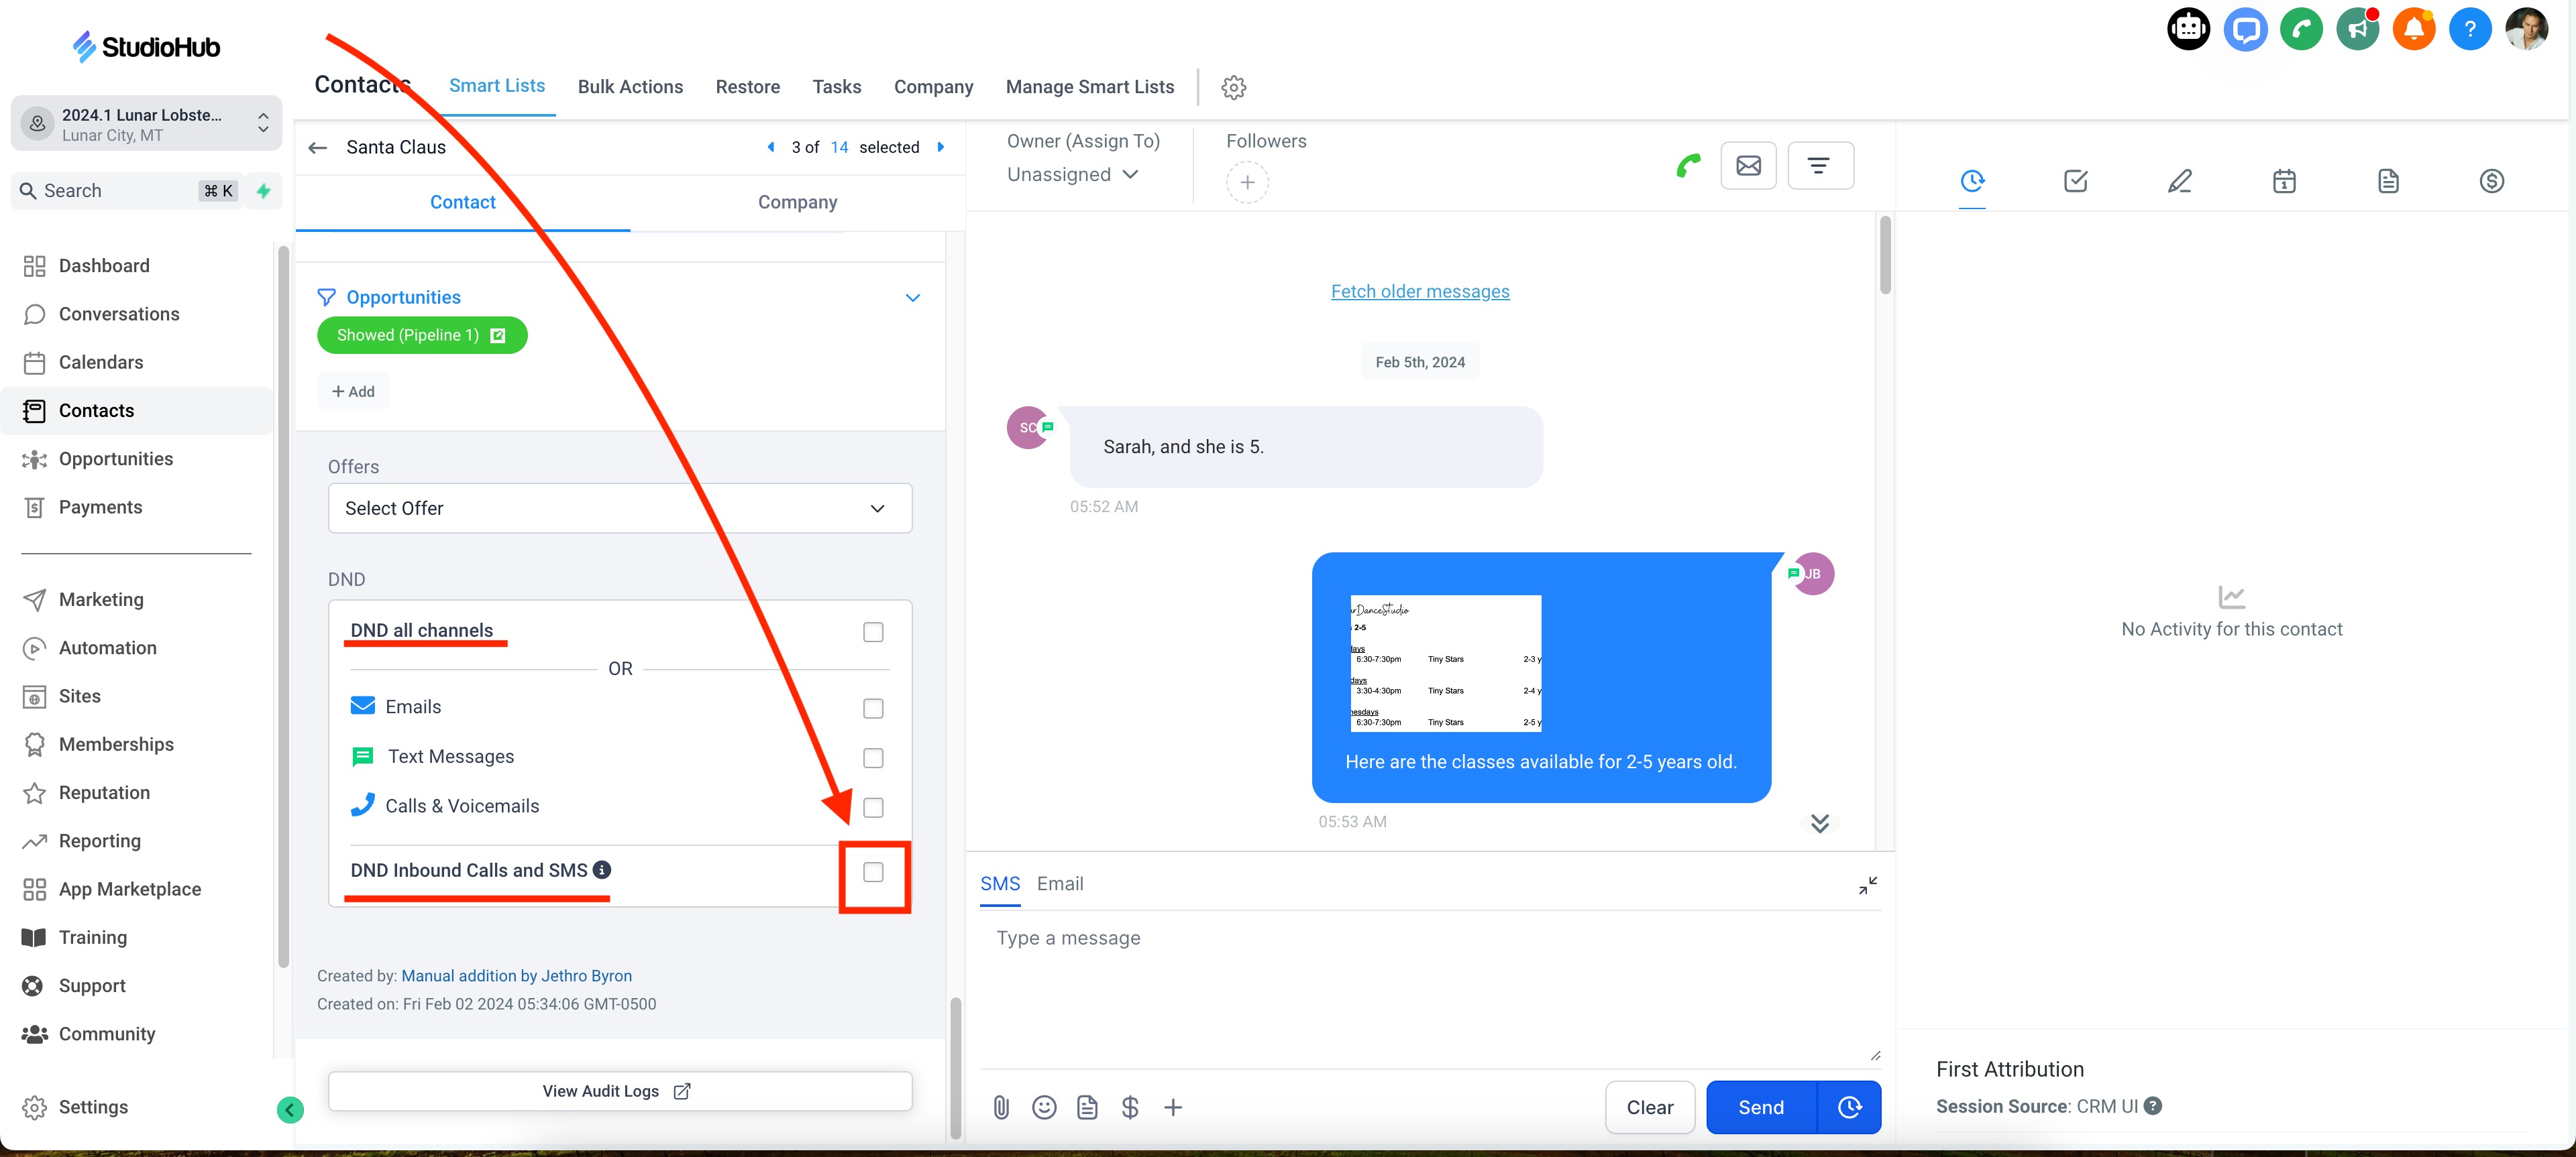Expand the Unassigned owner dropdown
Screen dimensions: 2576x1157
(x=1072, y=174)
